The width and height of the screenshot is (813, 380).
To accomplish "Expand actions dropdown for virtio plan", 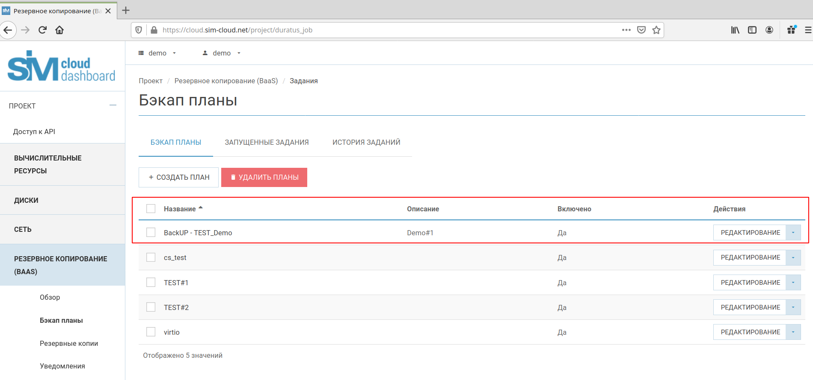I will (793, 332).
